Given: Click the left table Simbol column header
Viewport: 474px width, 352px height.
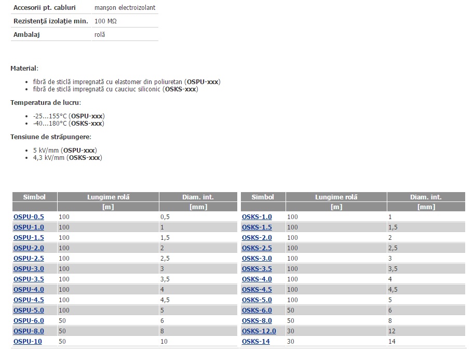Looking at the screenshot, I should tap(34, 197).
